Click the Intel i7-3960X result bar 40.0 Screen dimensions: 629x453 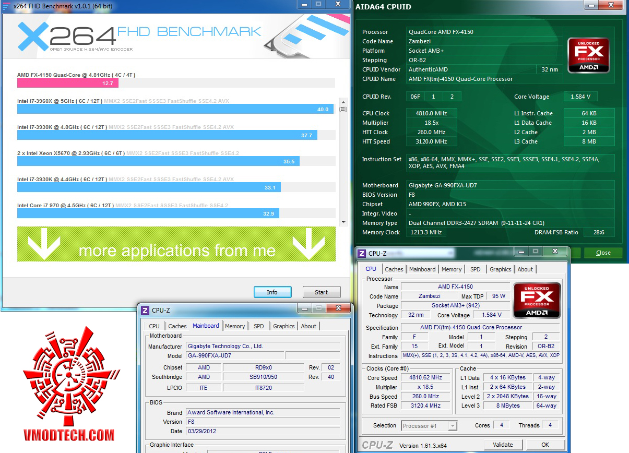[175, 109]
